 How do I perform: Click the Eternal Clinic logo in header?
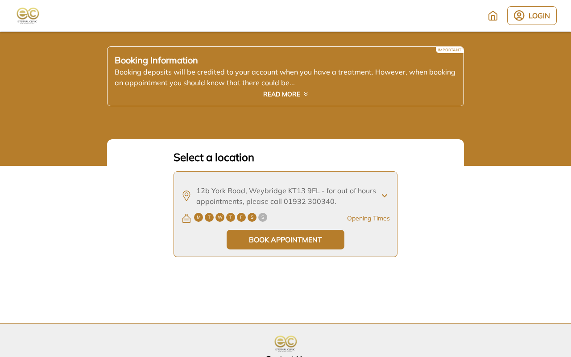coord(28,16)
